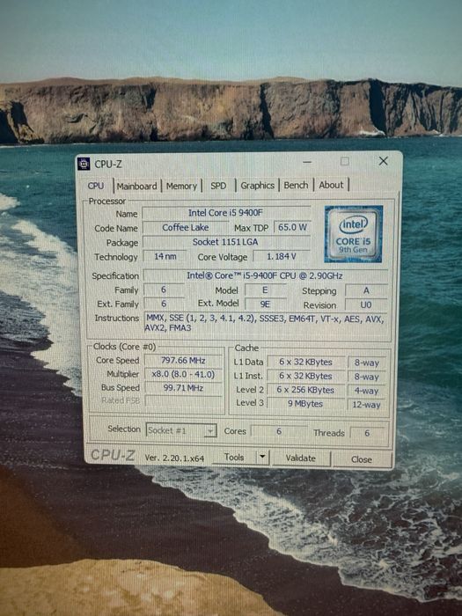Click the Package value Socket 1151 LGA
The height and width of the screenshot is (616, 462).
(x=226, y=242)
